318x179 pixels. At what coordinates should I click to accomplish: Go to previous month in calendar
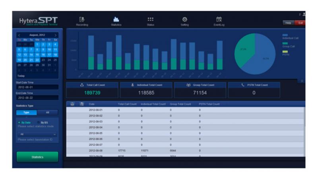(x=19, y=35)
